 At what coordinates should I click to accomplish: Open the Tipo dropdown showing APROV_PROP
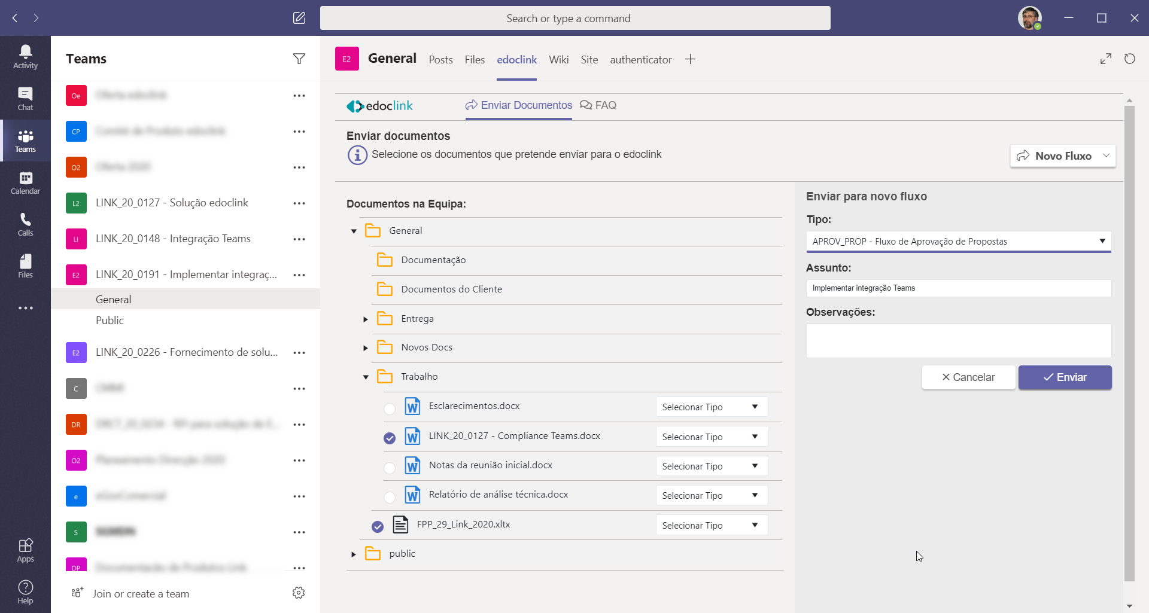[958, 242]
